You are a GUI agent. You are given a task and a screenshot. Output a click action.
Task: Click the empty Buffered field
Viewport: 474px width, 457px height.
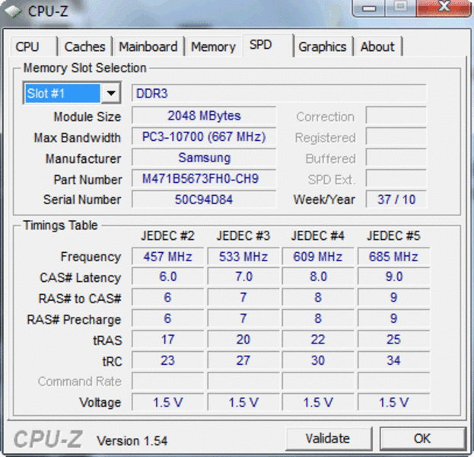[396, 158]
